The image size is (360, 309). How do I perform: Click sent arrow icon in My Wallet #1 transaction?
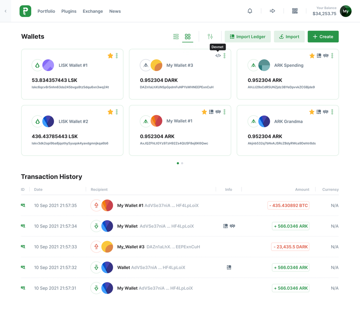[x=96, y=205]
